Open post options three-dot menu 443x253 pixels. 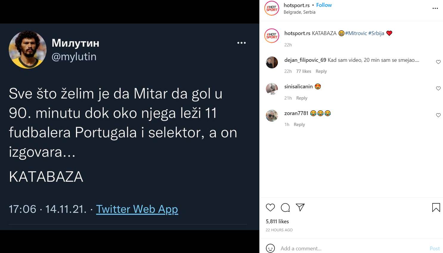[435, 8]
